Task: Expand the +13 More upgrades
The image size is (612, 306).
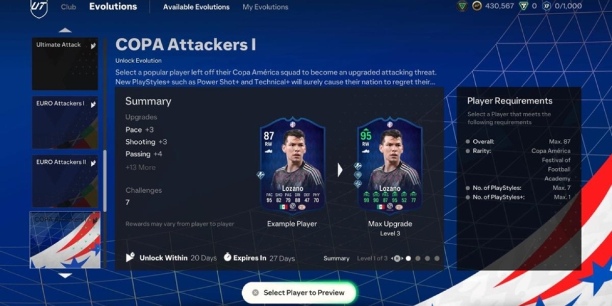Action: [x=141, y=167]
